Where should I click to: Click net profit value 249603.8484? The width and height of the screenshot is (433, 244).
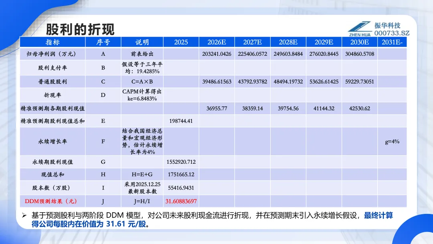pos(288,54)
